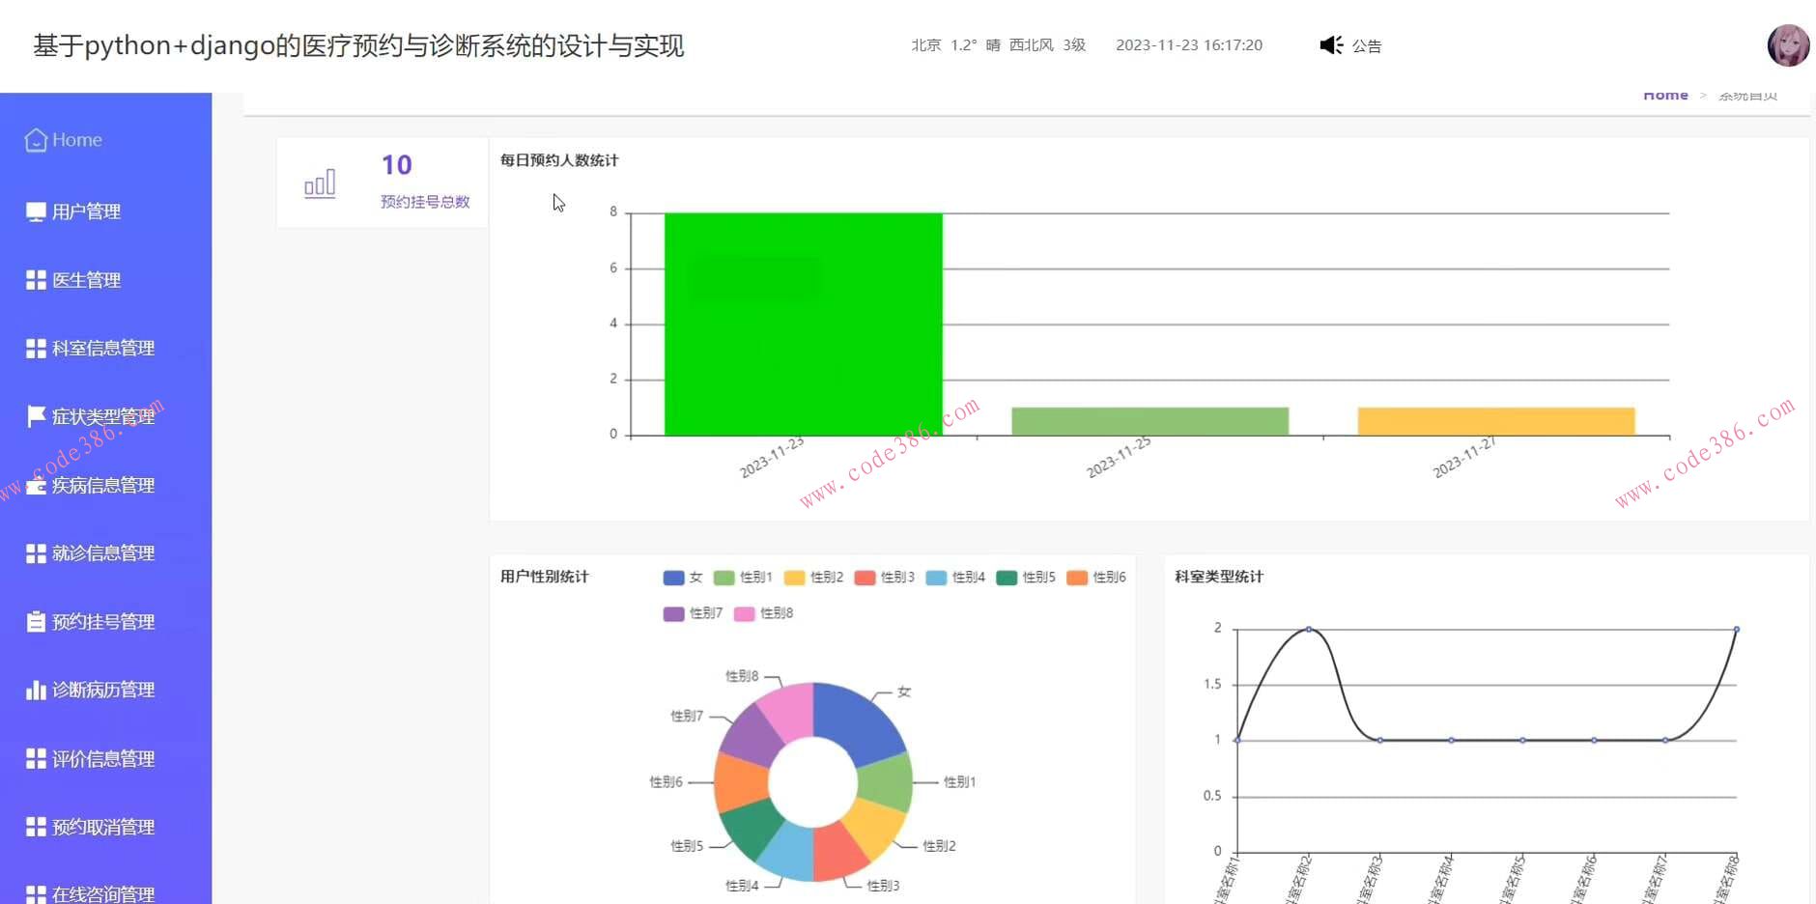
Task: Open 医生管理 menu in sidebar
Action: point(86,280)
